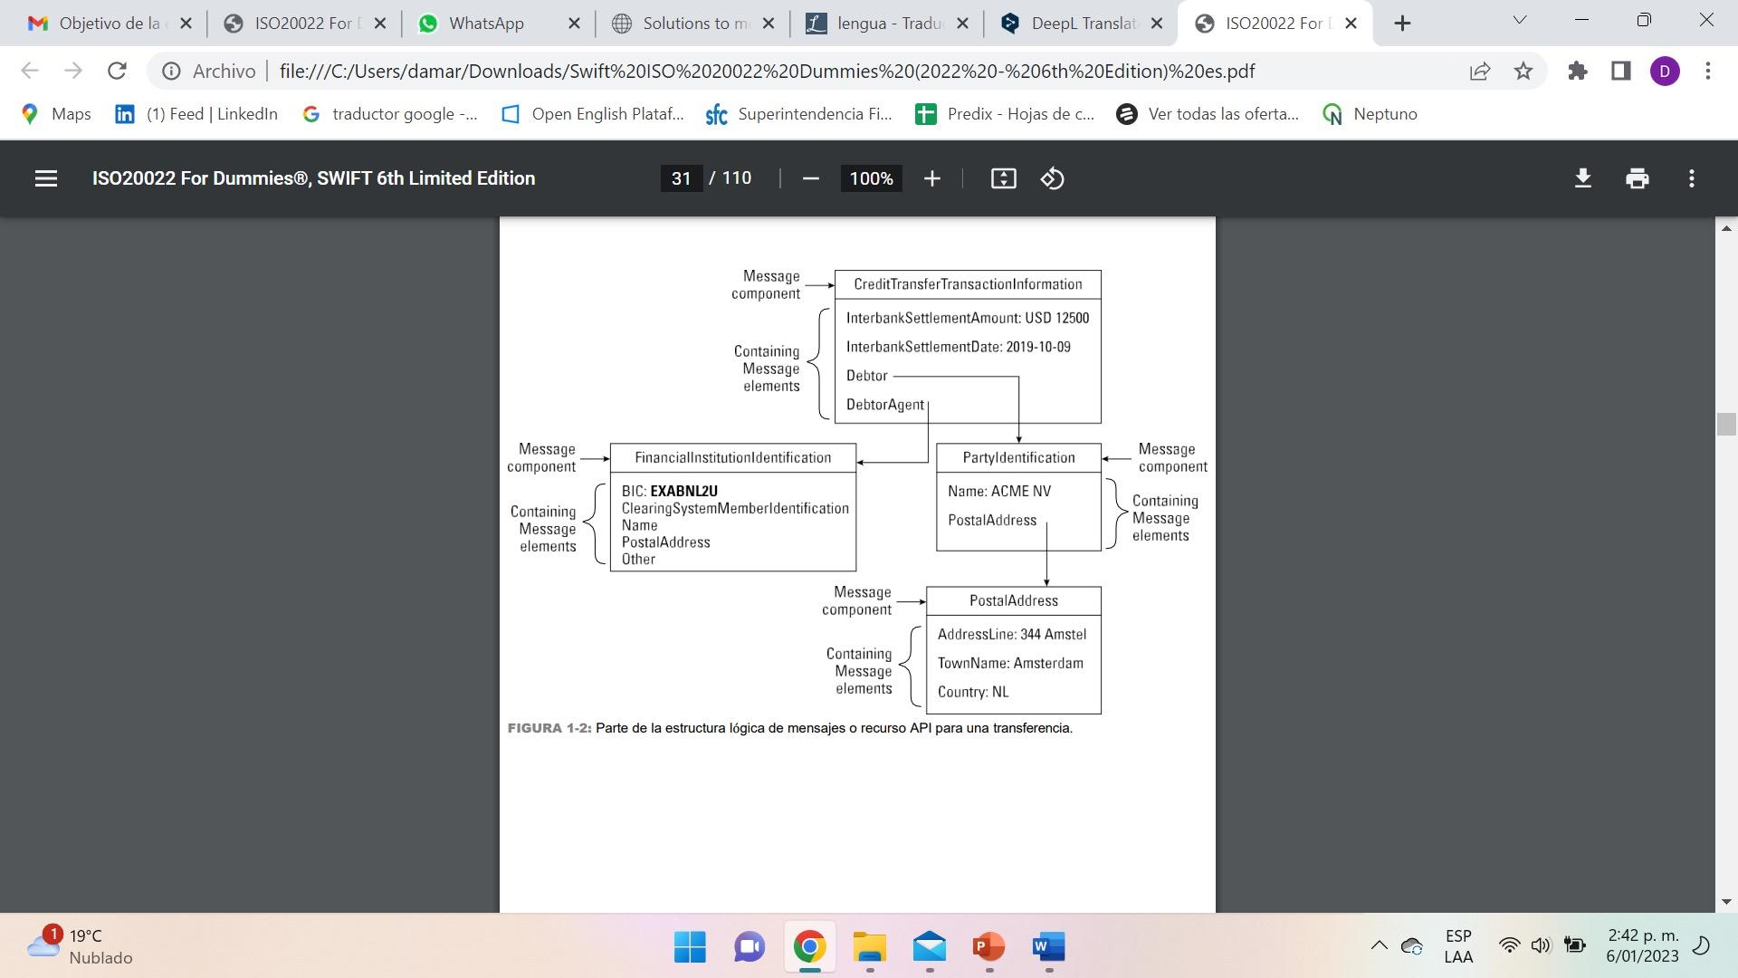
Task: Open the Neptuno bookmark
Action: point(1370,114)
